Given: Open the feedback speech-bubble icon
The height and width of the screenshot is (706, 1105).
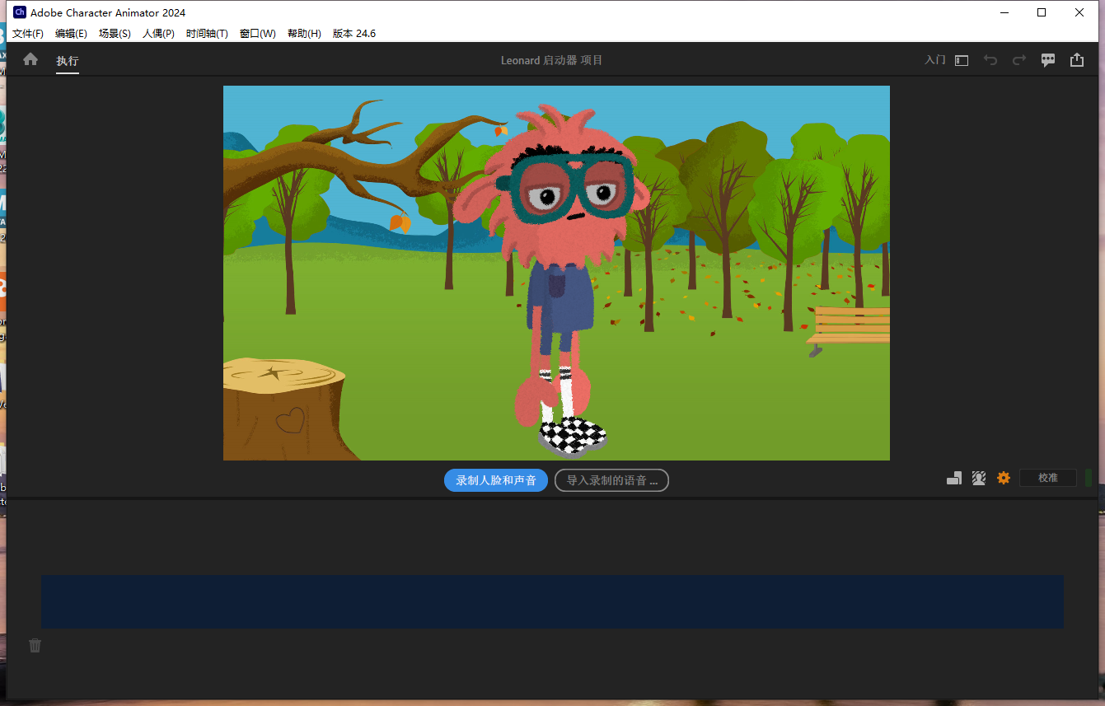Looking at the screenshot, I should coord(1048,60).
